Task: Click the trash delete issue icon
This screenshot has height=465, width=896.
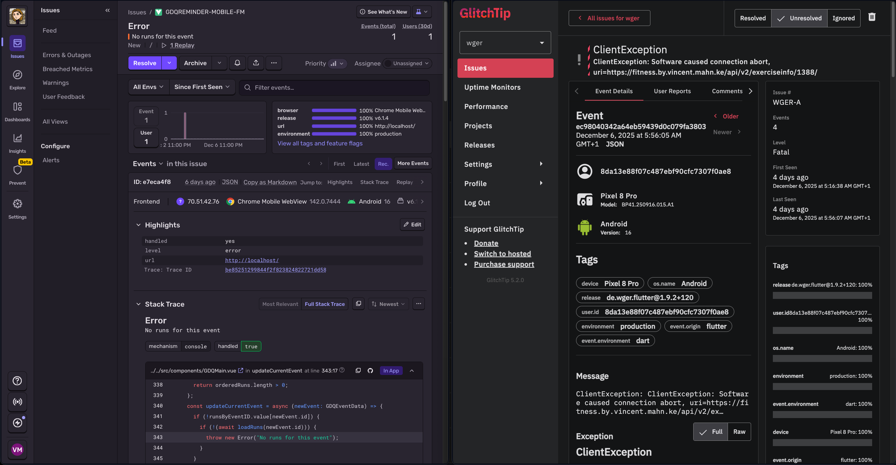Action: pos(872,18)
